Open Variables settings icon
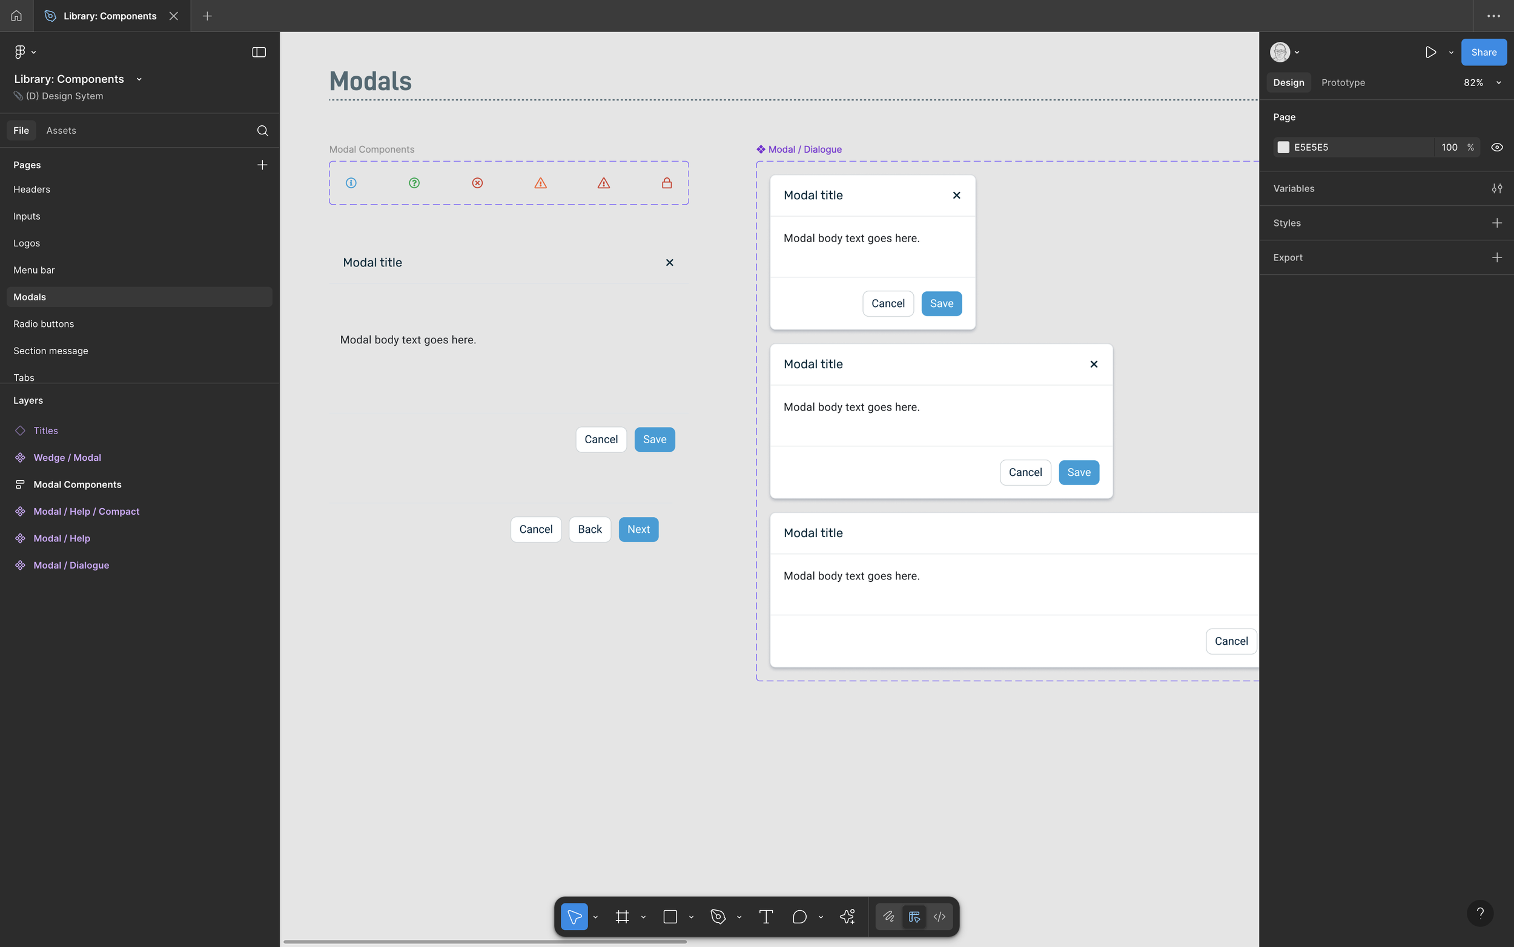Image resolution: width=1514 pixels, height=947 pixels. pos(1496,188)
